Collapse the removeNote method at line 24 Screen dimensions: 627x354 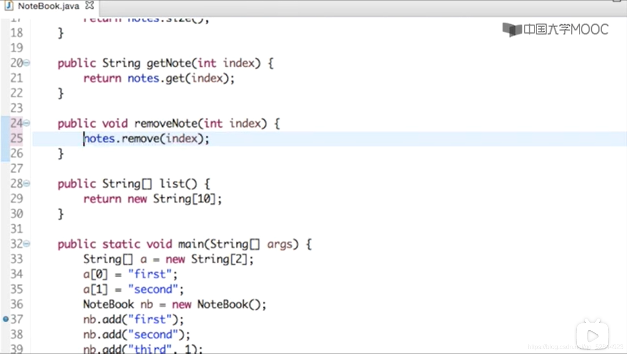27,123
